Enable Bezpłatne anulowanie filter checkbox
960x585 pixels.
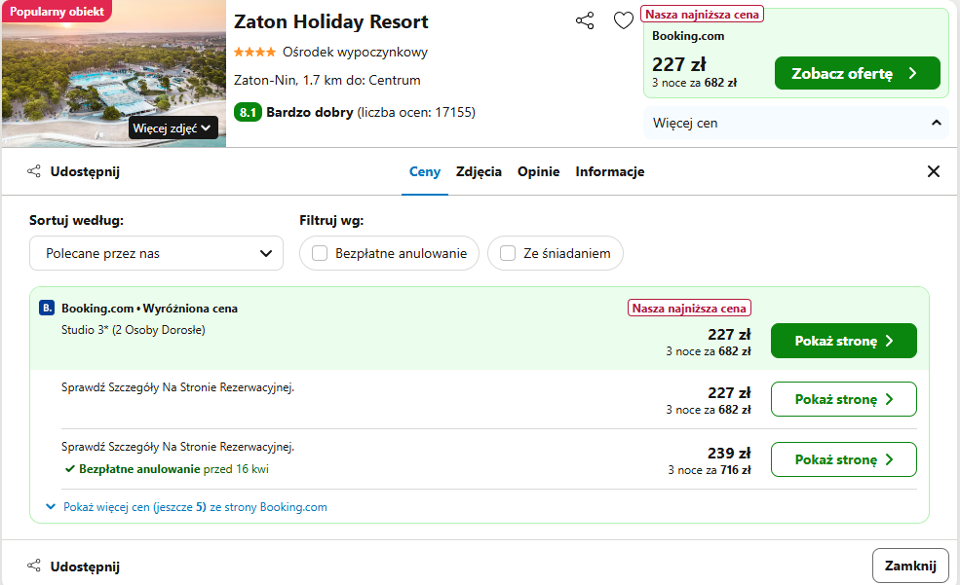pos(320,253)
